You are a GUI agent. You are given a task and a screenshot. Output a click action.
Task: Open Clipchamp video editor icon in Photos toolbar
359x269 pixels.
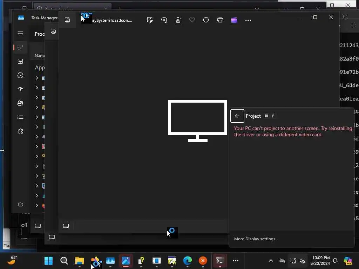point(234,20)
